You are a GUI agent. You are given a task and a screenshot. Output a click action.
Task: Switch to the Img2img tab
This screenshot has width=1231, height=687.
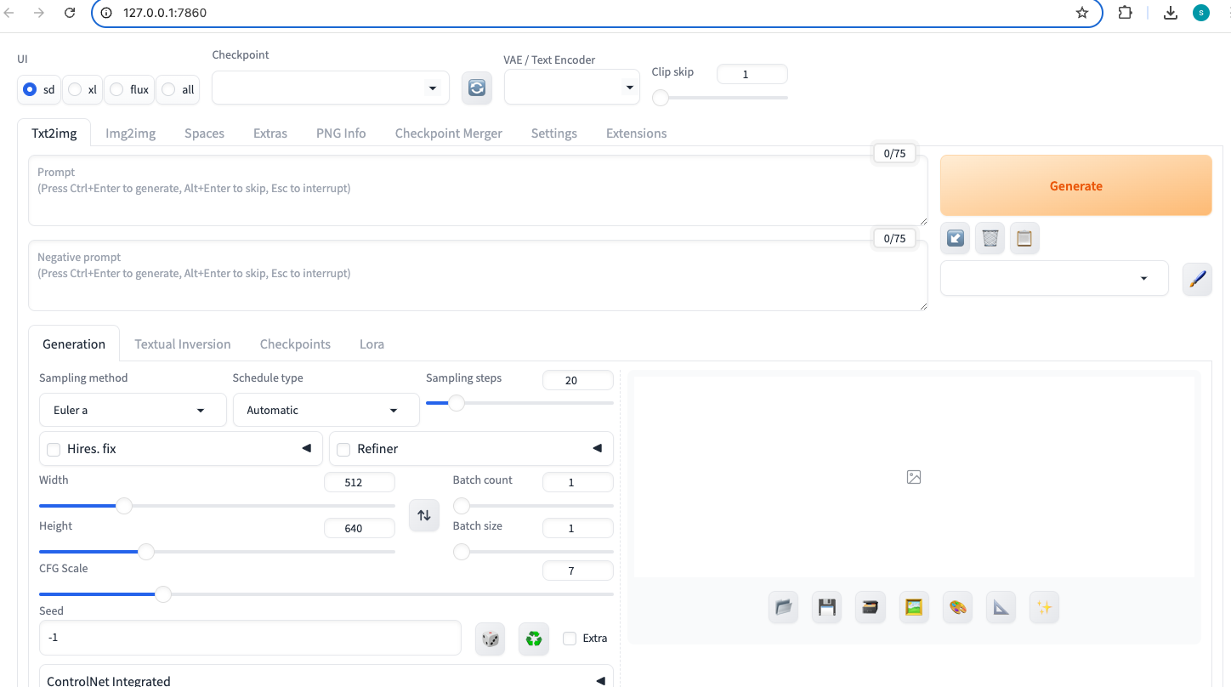(x=130, y=133)
